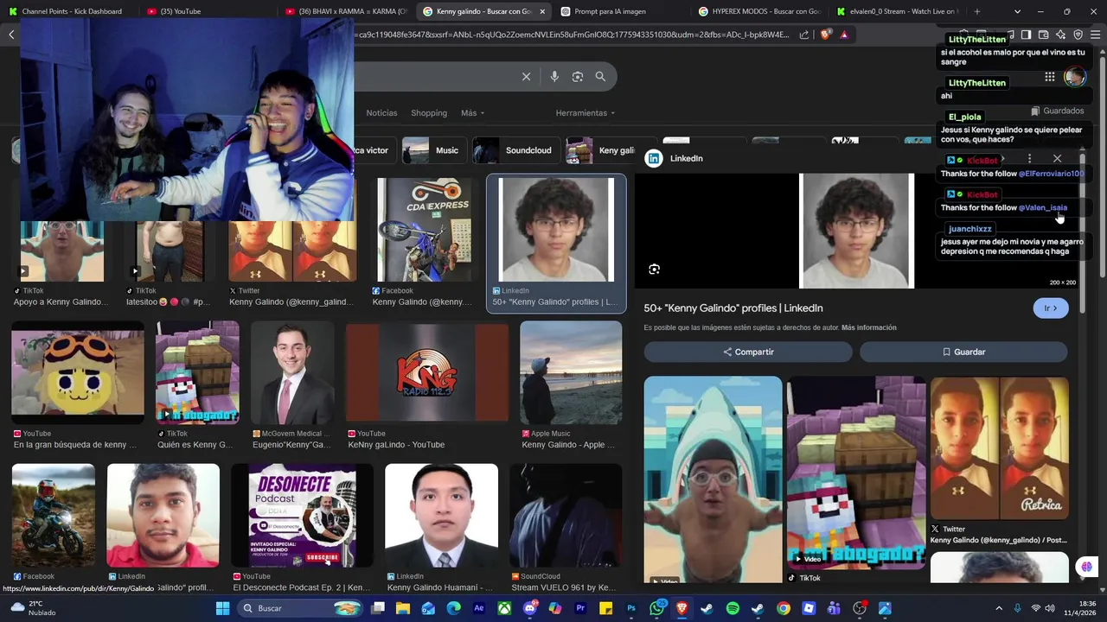Viewport: 1107px width, 622px height.
Task: Open the CDA Express Facebook image result
Action: 424,230
